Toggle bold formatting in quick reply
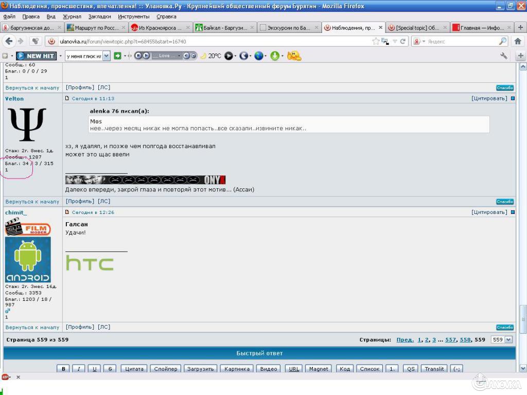This screenshot has height=395, width=527. click(64, 369)
